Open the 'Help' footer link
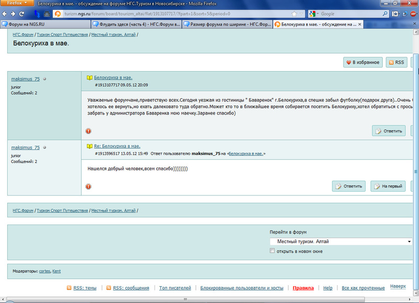Screen dimensions: 419x303 (328, 288)
